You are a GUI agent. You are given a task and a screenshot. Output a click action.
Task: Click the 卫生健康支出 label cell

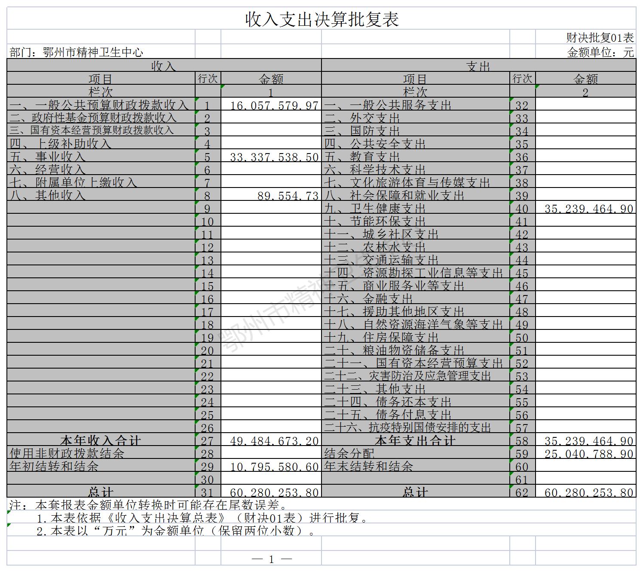pyautogui.click(x=416, y=208)
